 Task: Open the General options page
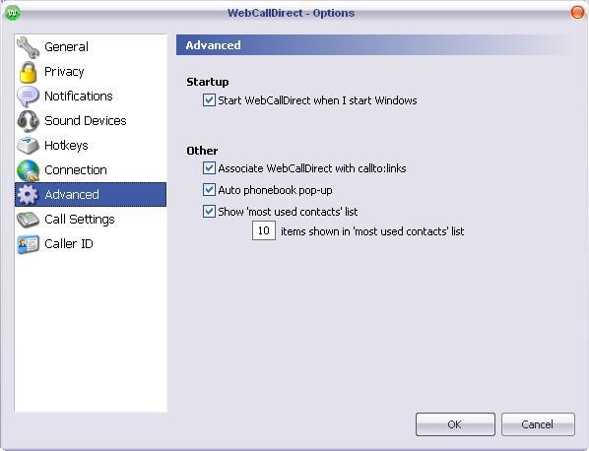pyautogui.click(x=91, y=47)
